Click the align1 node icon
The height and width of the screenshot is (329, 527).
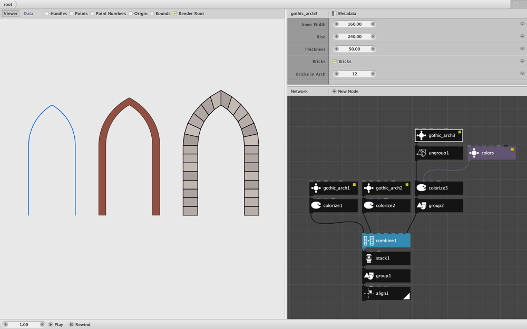369,293
